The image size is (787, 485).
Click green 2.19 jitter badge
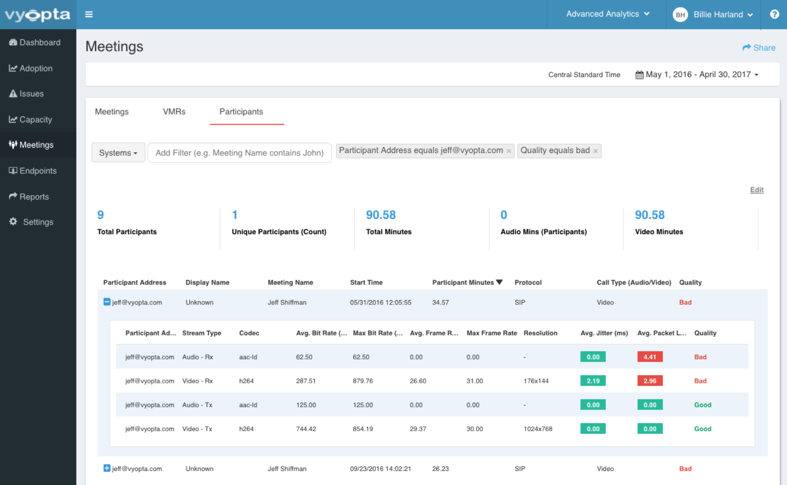point(593,381)
